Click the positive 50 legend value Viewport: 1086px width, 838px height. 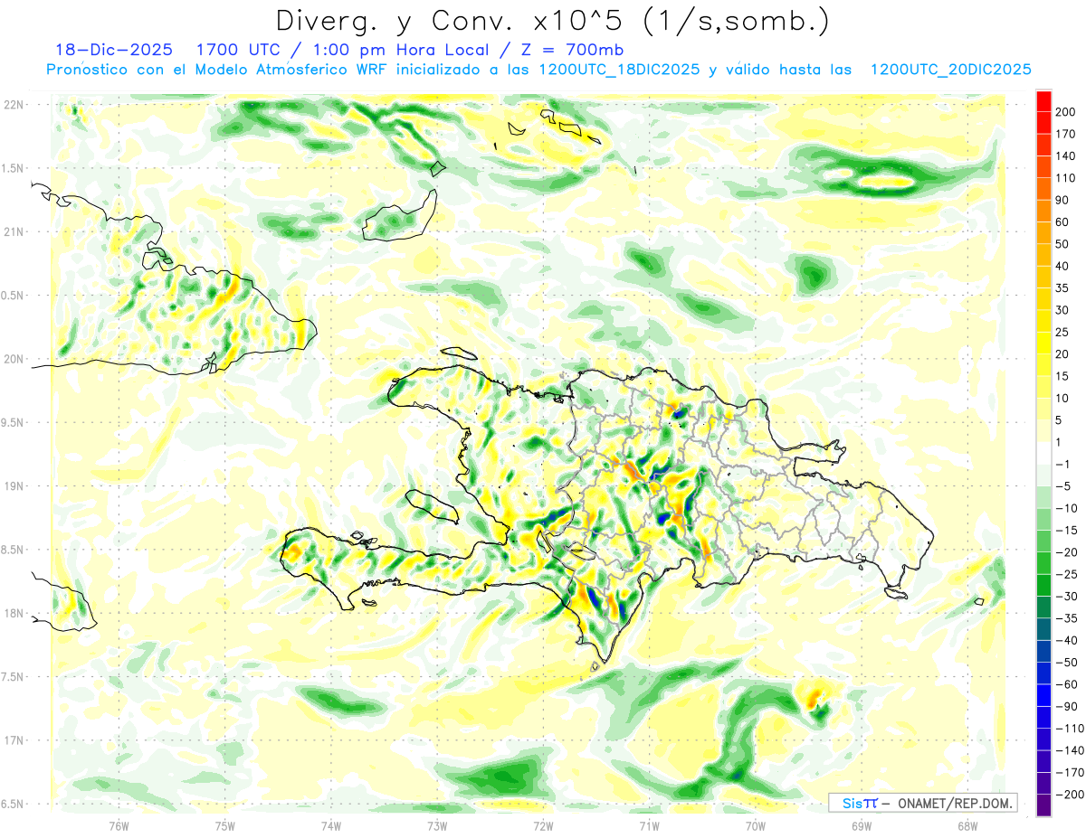tap(1062, 244)
